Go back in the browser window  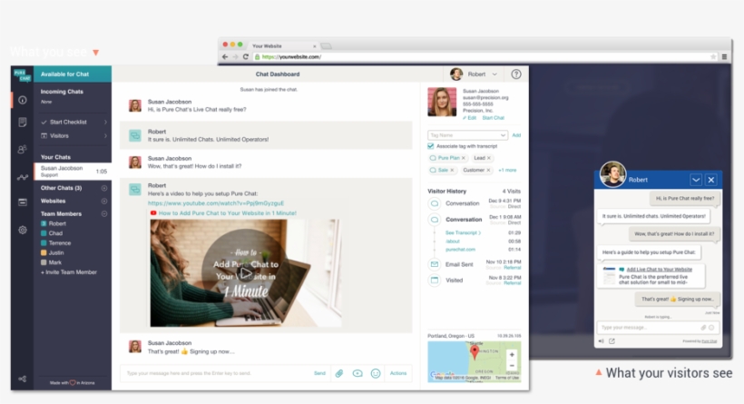225,56
